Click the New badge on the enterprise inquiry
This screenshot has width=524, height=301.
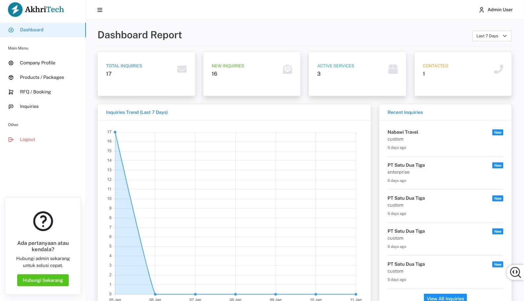498,165
